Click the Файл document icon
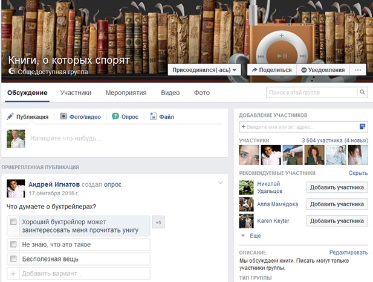The width and height of the screenshot is (373, 282). coord(154,117)
